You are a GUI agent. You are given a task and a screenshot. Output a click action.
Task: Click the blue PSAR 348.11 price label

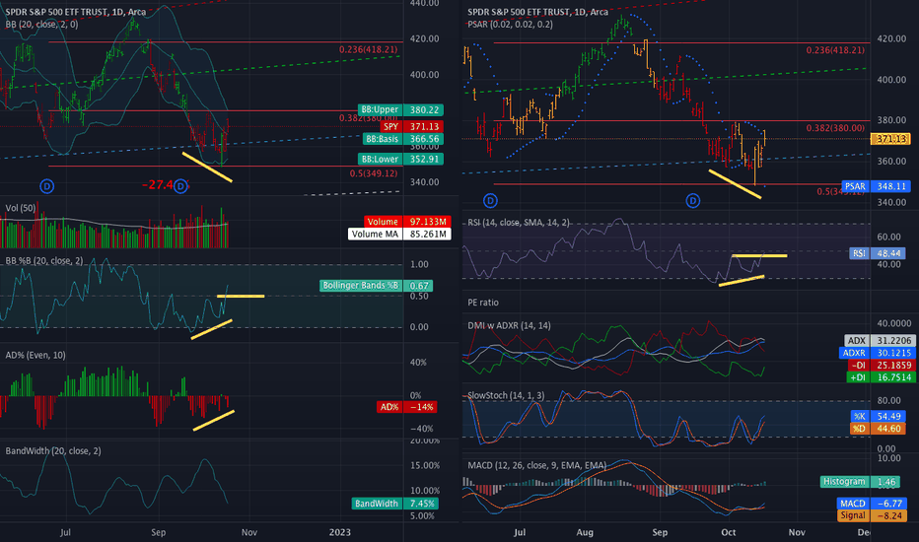tap(877, 186)
